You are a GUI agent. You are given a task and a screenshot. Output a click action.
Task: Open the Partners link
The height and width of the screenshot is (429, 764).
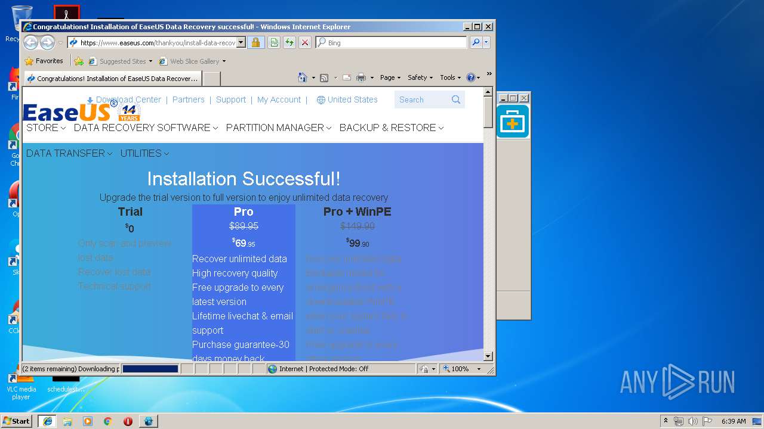click(x=189, y=100)
